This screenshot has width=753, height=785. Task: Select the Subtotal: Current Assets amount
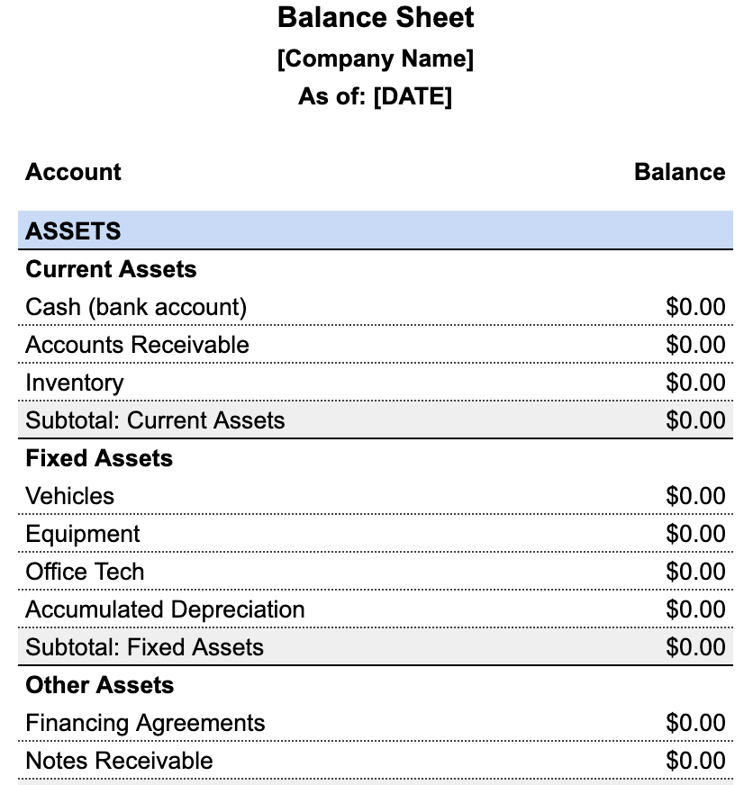pos(695,420)
